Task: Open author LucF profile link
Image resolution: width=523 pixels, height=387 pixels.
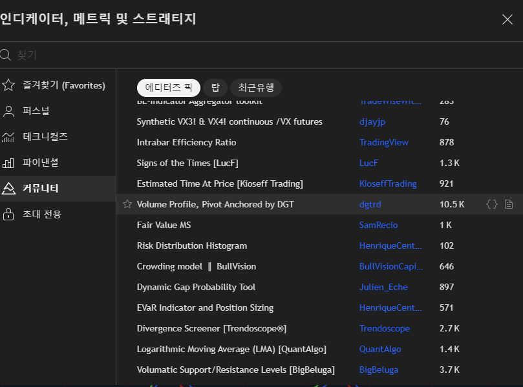Action: click(x=368, y=163)
